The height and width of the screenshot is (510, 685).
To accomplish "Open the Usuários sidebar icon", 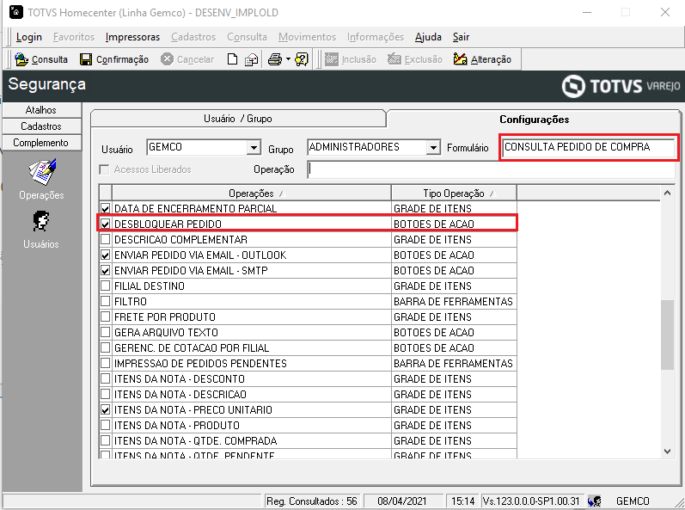I will point(40,221).
